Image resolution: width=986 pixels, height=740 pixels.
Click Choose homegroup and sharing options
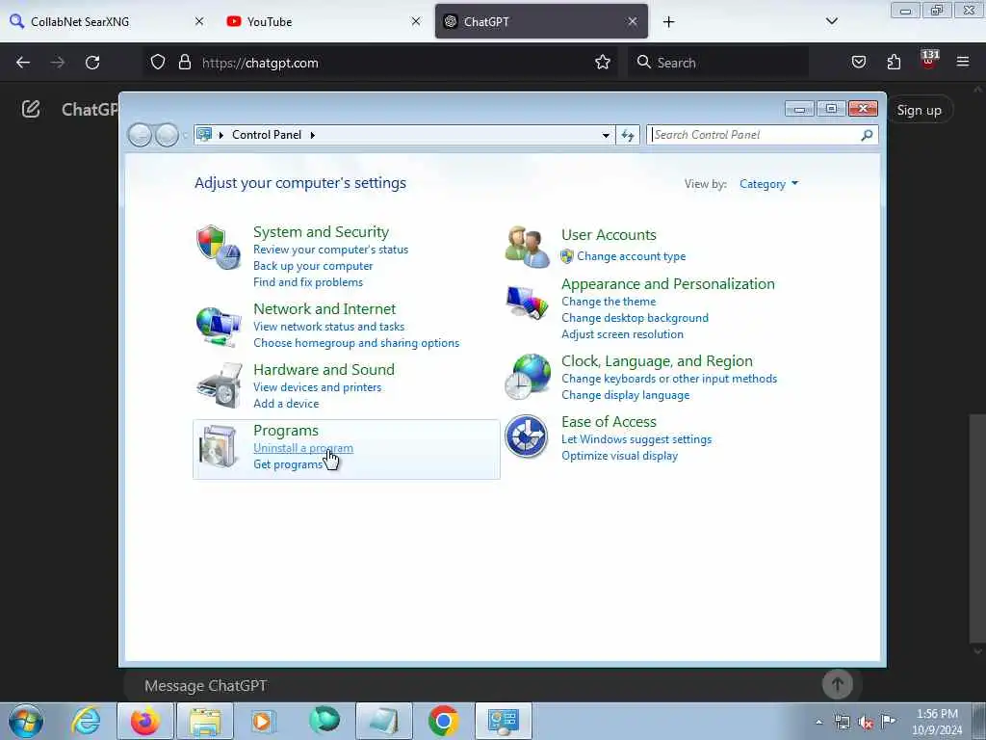coord(356,343)
